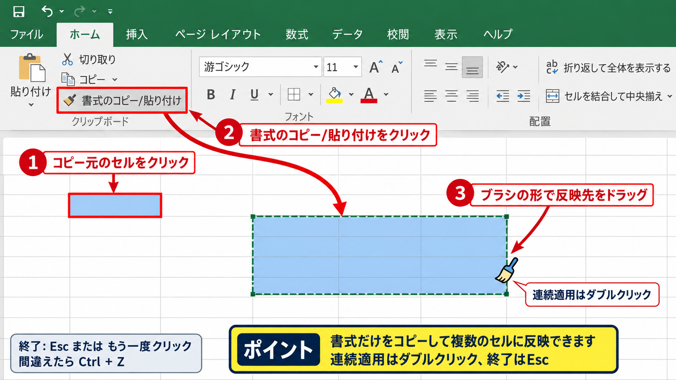Image resolution: width=676 pixels, height=380 pixels.
Task: Toggle italic formatting
Action: (x=232, y=94)
